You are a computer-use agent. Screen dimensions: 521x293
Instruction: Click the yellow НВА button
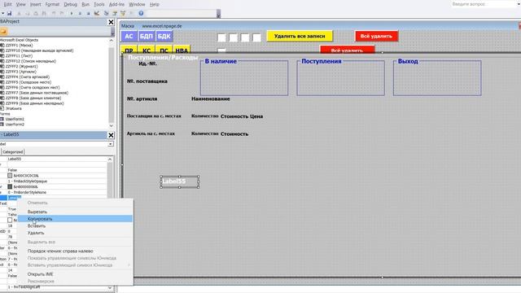click(182, 50)
